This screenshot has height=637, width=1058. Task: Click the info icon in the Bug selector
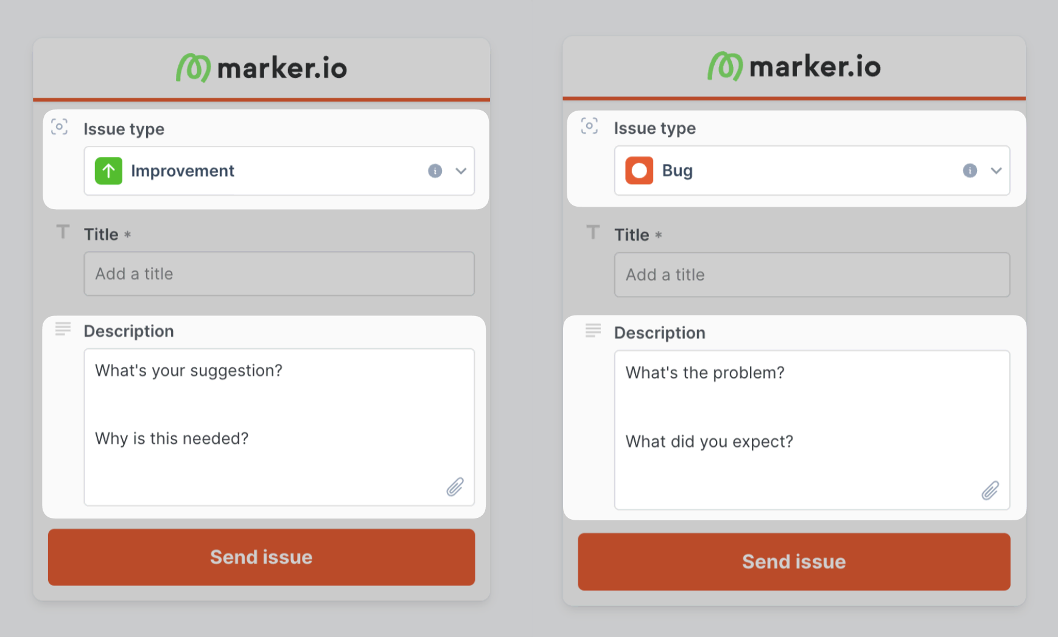pyautogui.click(x=969, y=171)
